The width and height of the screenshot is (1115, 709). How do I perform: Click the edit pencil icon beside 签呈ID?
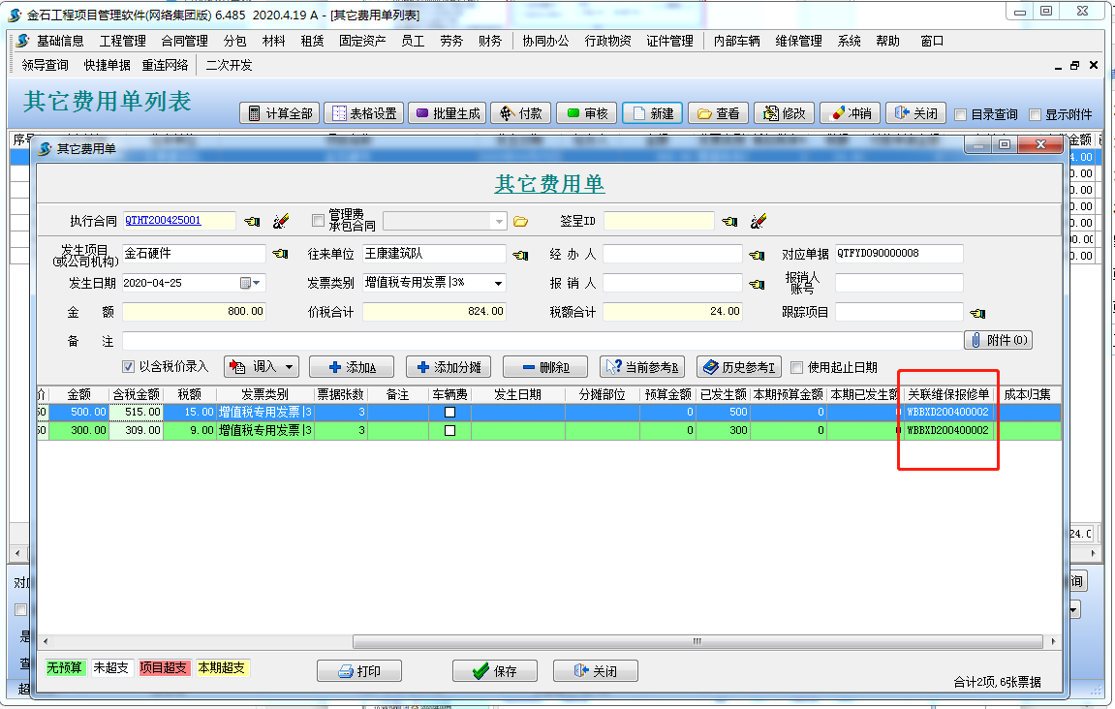[x=759, y=221]
